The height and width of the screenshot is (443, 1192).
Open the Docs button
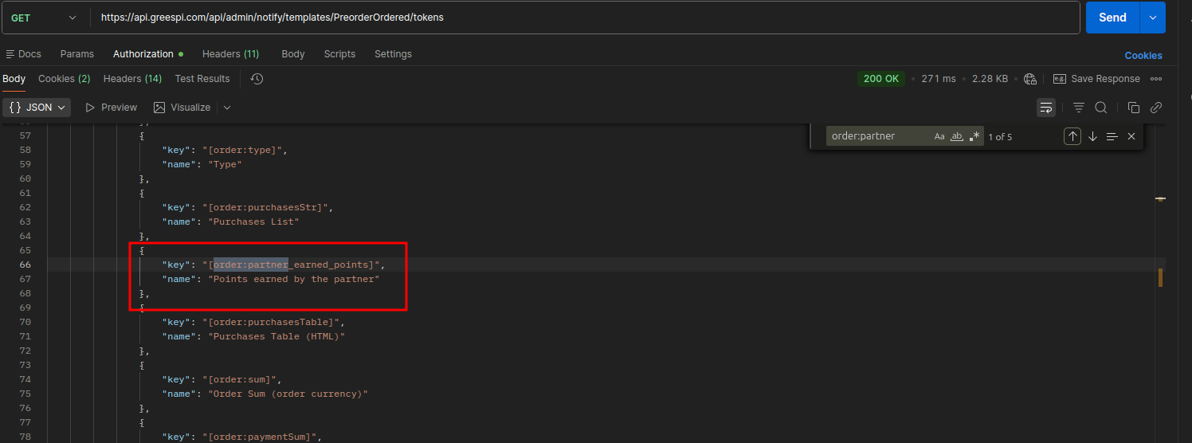pyautogui.click(x=23, y=54)
